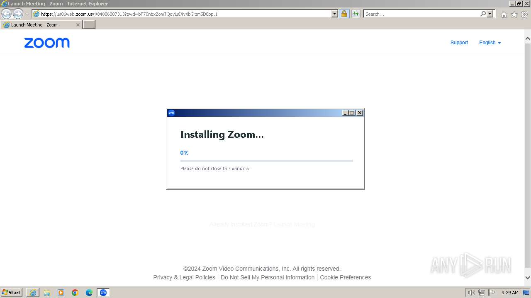Switch to Zoom installer taskbar button
This screenshot has height=298, width=531.
tap(103, 293)
